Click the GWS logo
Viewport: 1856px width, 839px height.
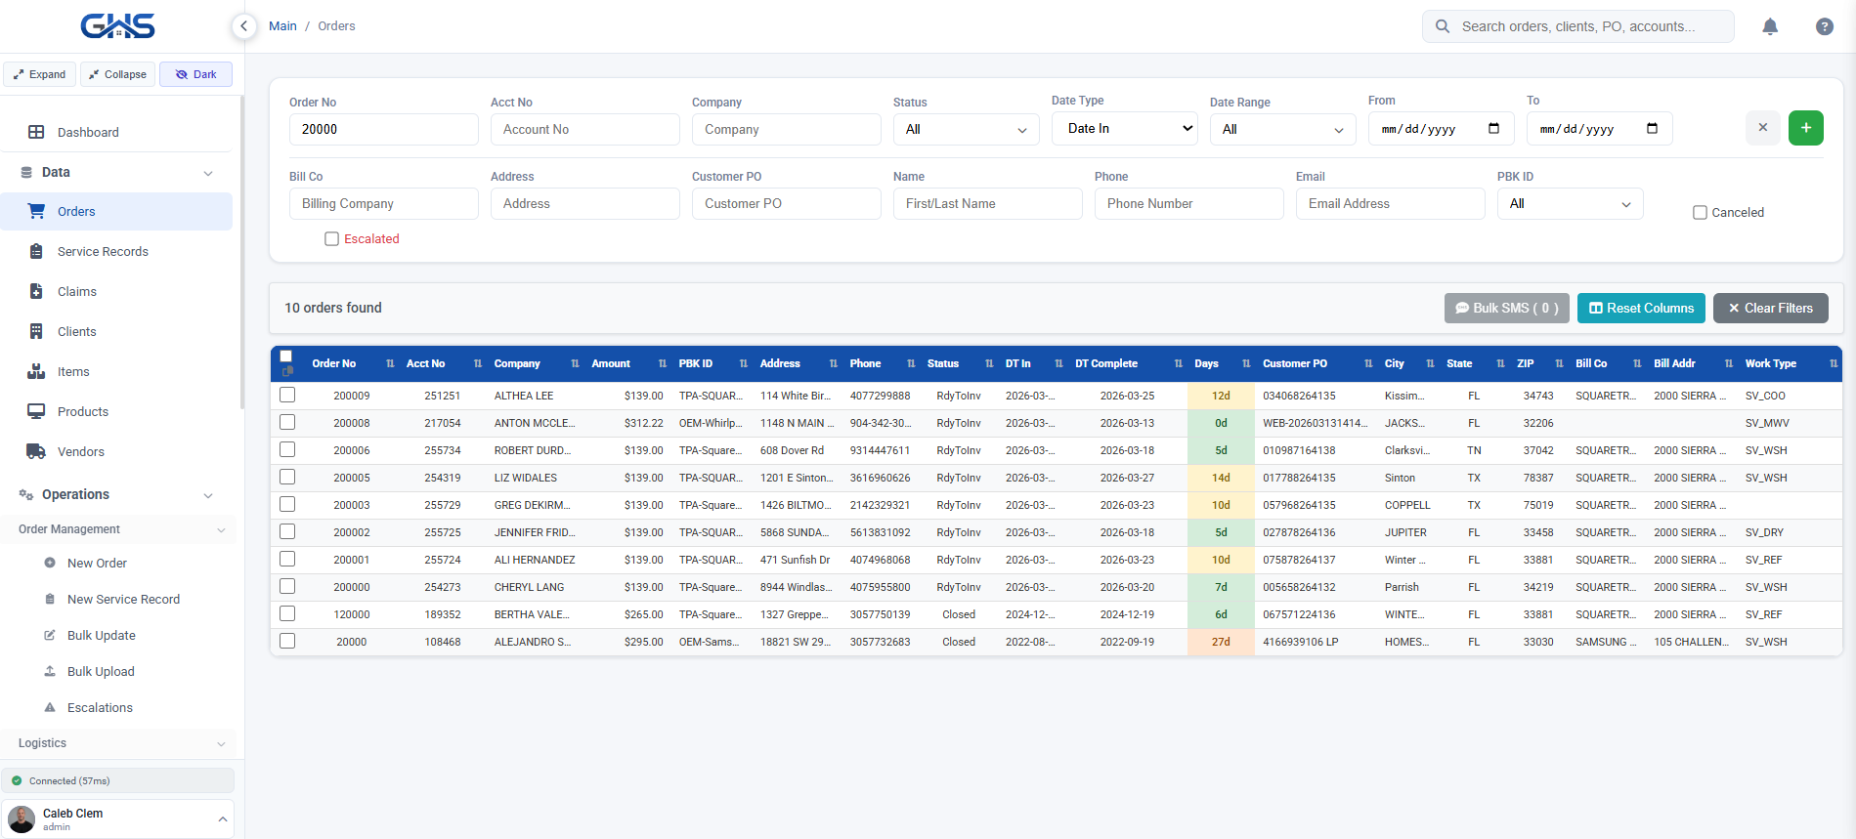117,25
